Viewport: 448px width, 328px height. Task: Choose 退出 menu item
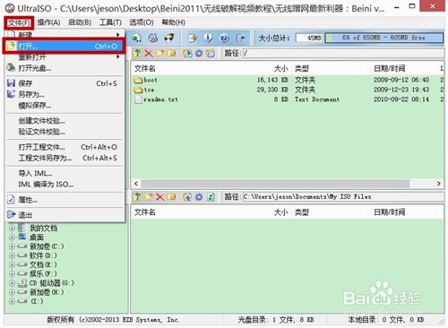65,214
